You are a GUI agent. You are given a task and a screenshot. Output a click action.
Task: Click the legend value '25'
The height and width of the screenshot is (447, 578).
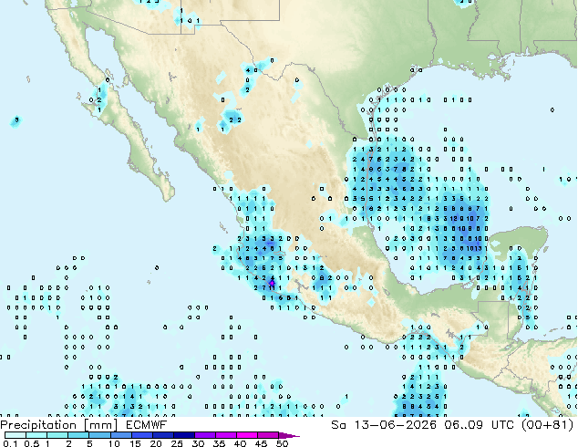point(177,443)
